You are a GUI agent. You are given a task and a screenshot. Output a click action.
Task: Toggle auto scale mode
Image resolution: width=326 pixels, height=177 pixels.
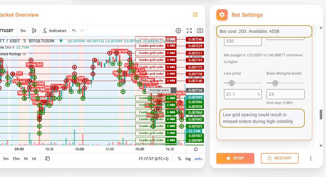[x=198, y=159]
